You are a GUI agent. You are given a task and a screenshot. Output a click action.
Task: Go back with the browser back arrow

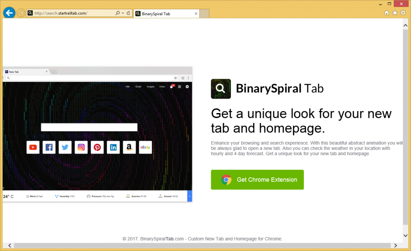tap(9, 13)
